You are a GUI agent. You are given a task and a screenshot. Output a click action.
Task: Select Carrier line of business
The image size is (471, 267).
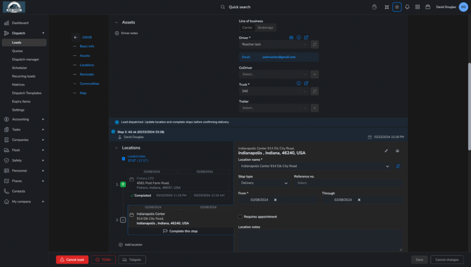point(248,27)
